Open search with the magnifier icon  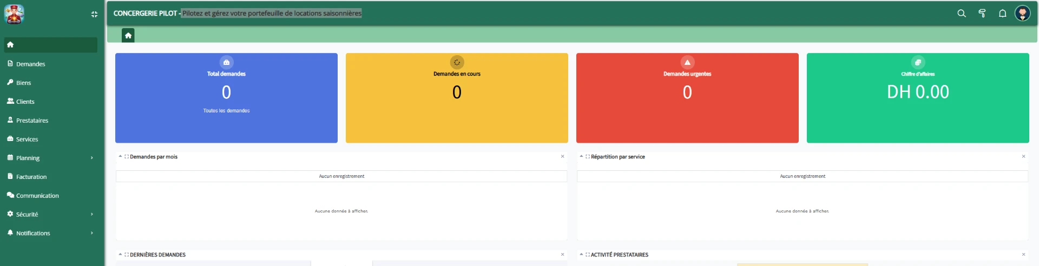click(962, 14)
